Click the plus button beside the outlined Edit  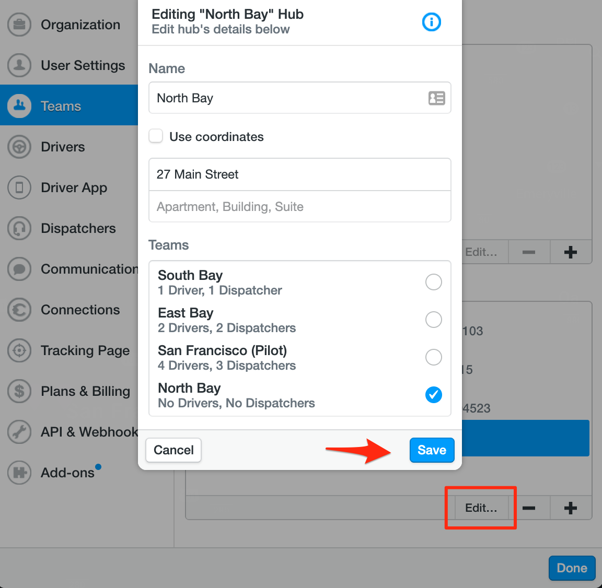(x=571, y=508)
